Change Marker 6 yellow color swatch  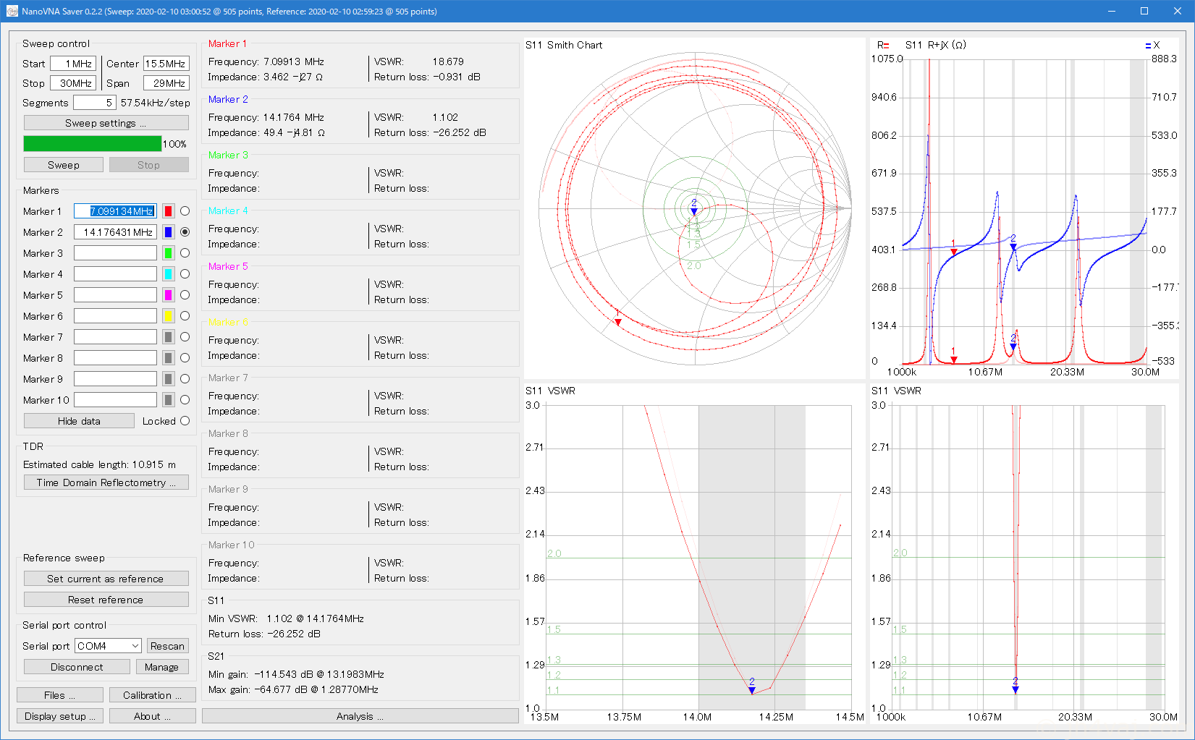click(x=168, y=316)
